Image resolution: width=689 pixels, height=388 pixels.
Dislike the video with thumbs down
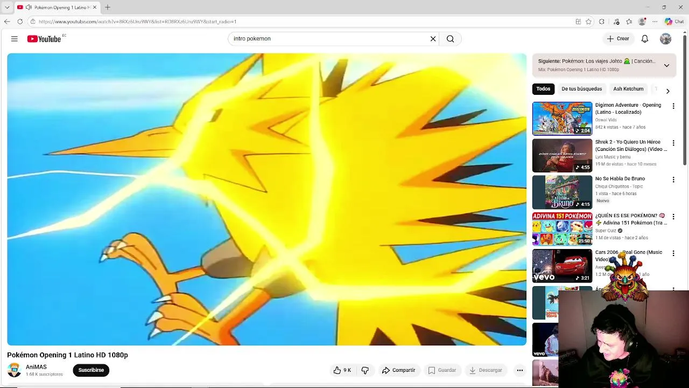[x=365, y=370]
